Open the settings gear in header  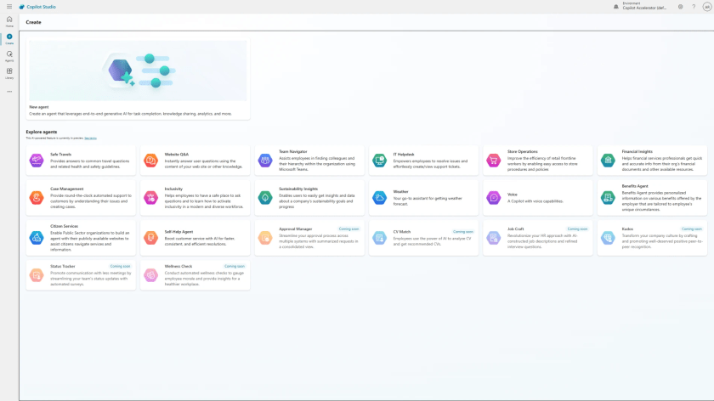[681, 7]
